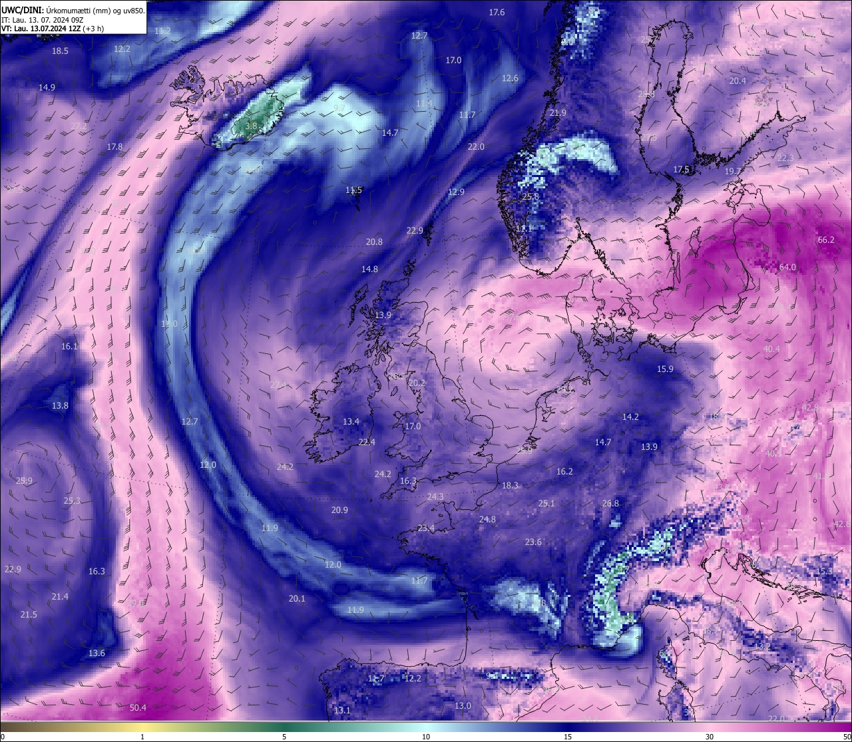Screen dimensions: 852x742
Task: Select the 18.5 value label
Action: pyautogui.click(x=60, y=51)
